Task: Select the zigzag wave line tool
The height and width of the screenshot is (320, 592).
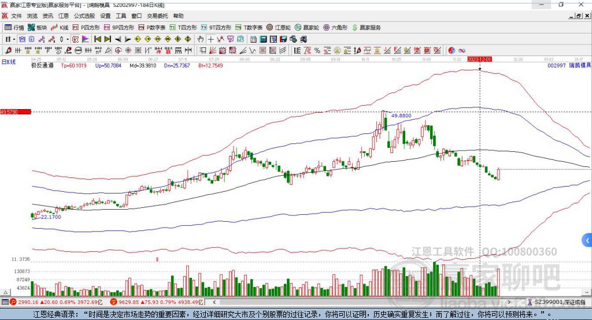Action: pos(253,51)
